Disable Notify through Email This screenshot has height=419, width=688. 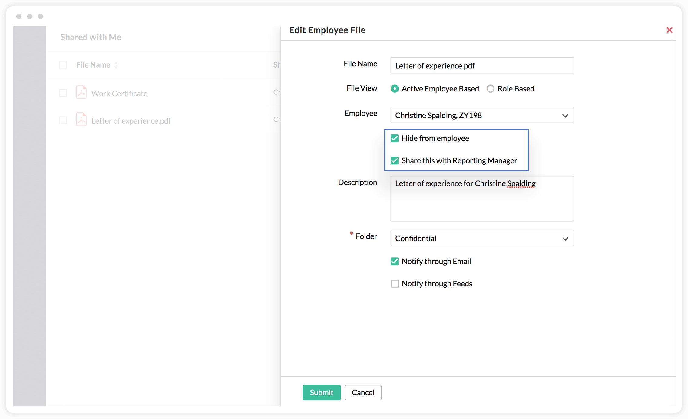pos(394,261)
